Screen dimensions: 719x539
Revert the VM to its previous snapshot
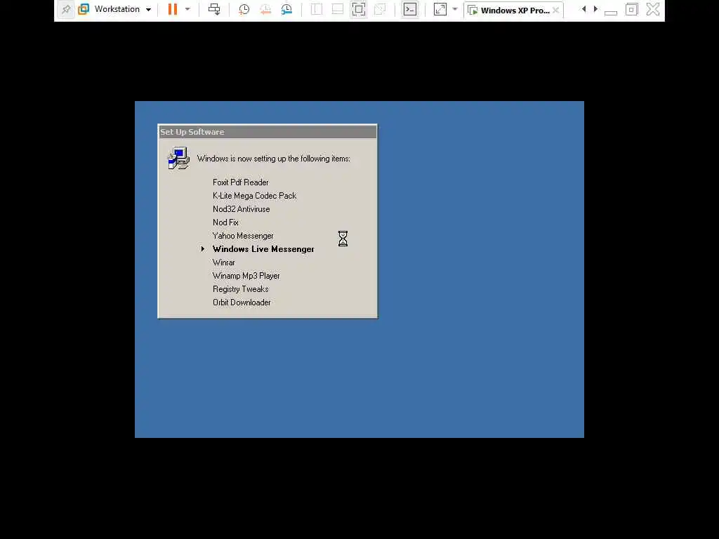click(265, 9)
